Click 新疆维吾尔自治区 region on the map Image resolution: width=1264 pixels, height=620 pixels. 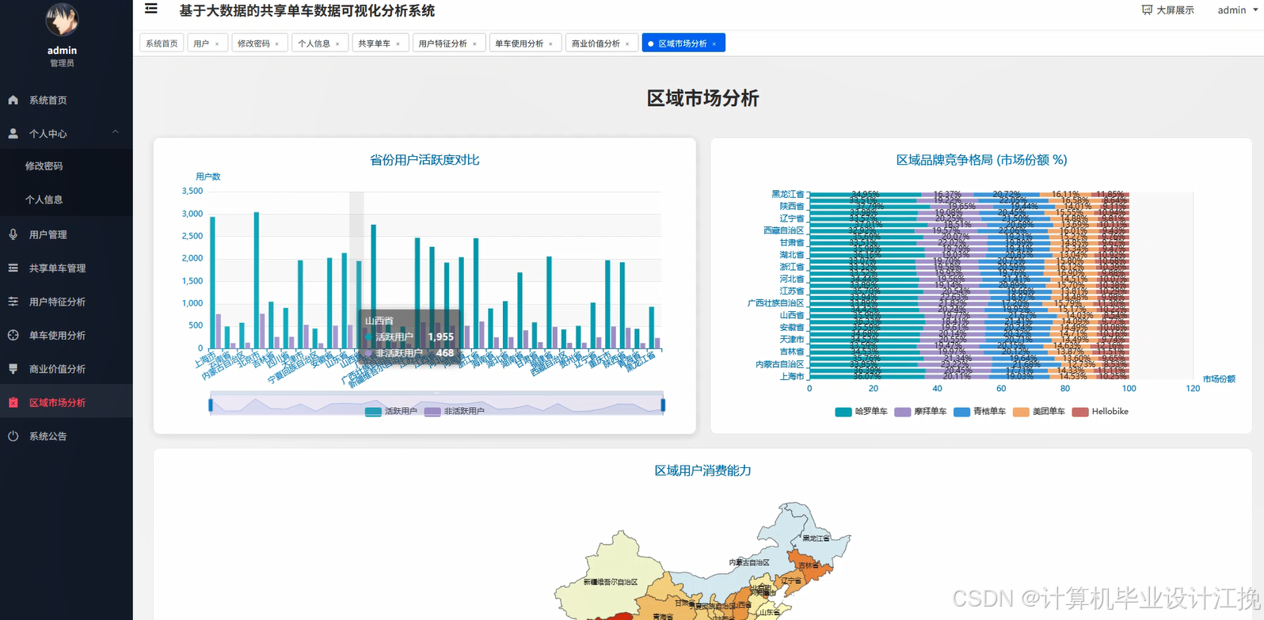(x=610, y=582)
